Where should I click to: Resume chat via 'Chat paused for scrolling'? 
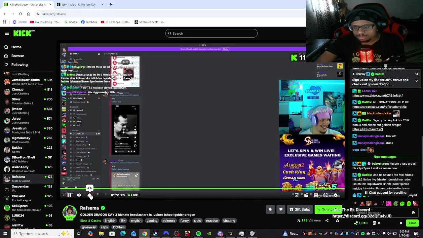pos(385,193)
